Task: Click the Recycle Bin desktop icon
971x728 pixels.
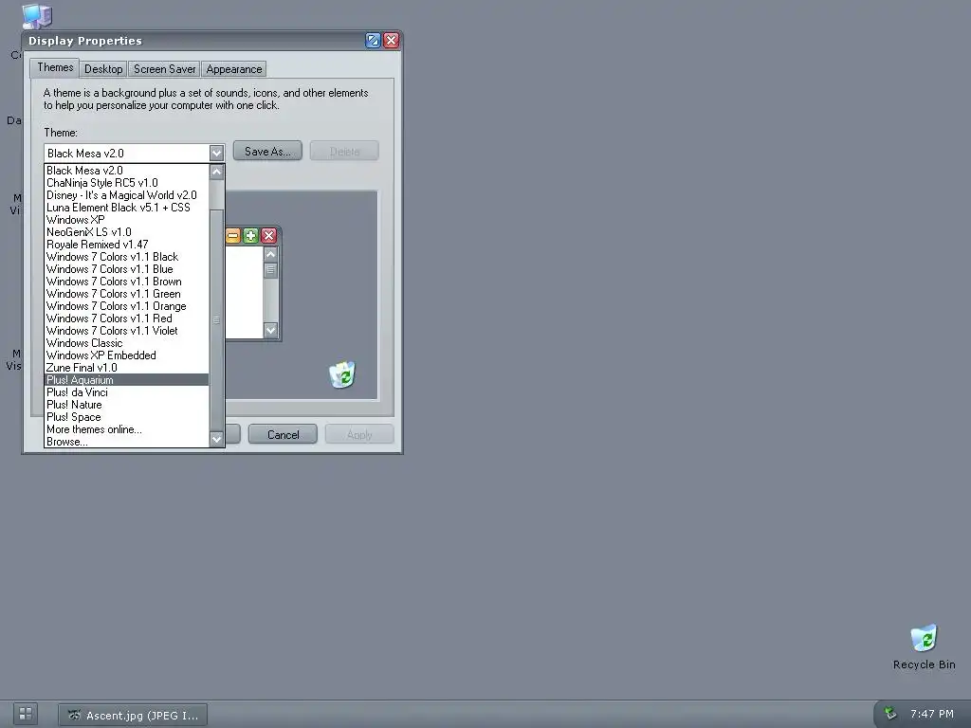Action: pos(924,646)
